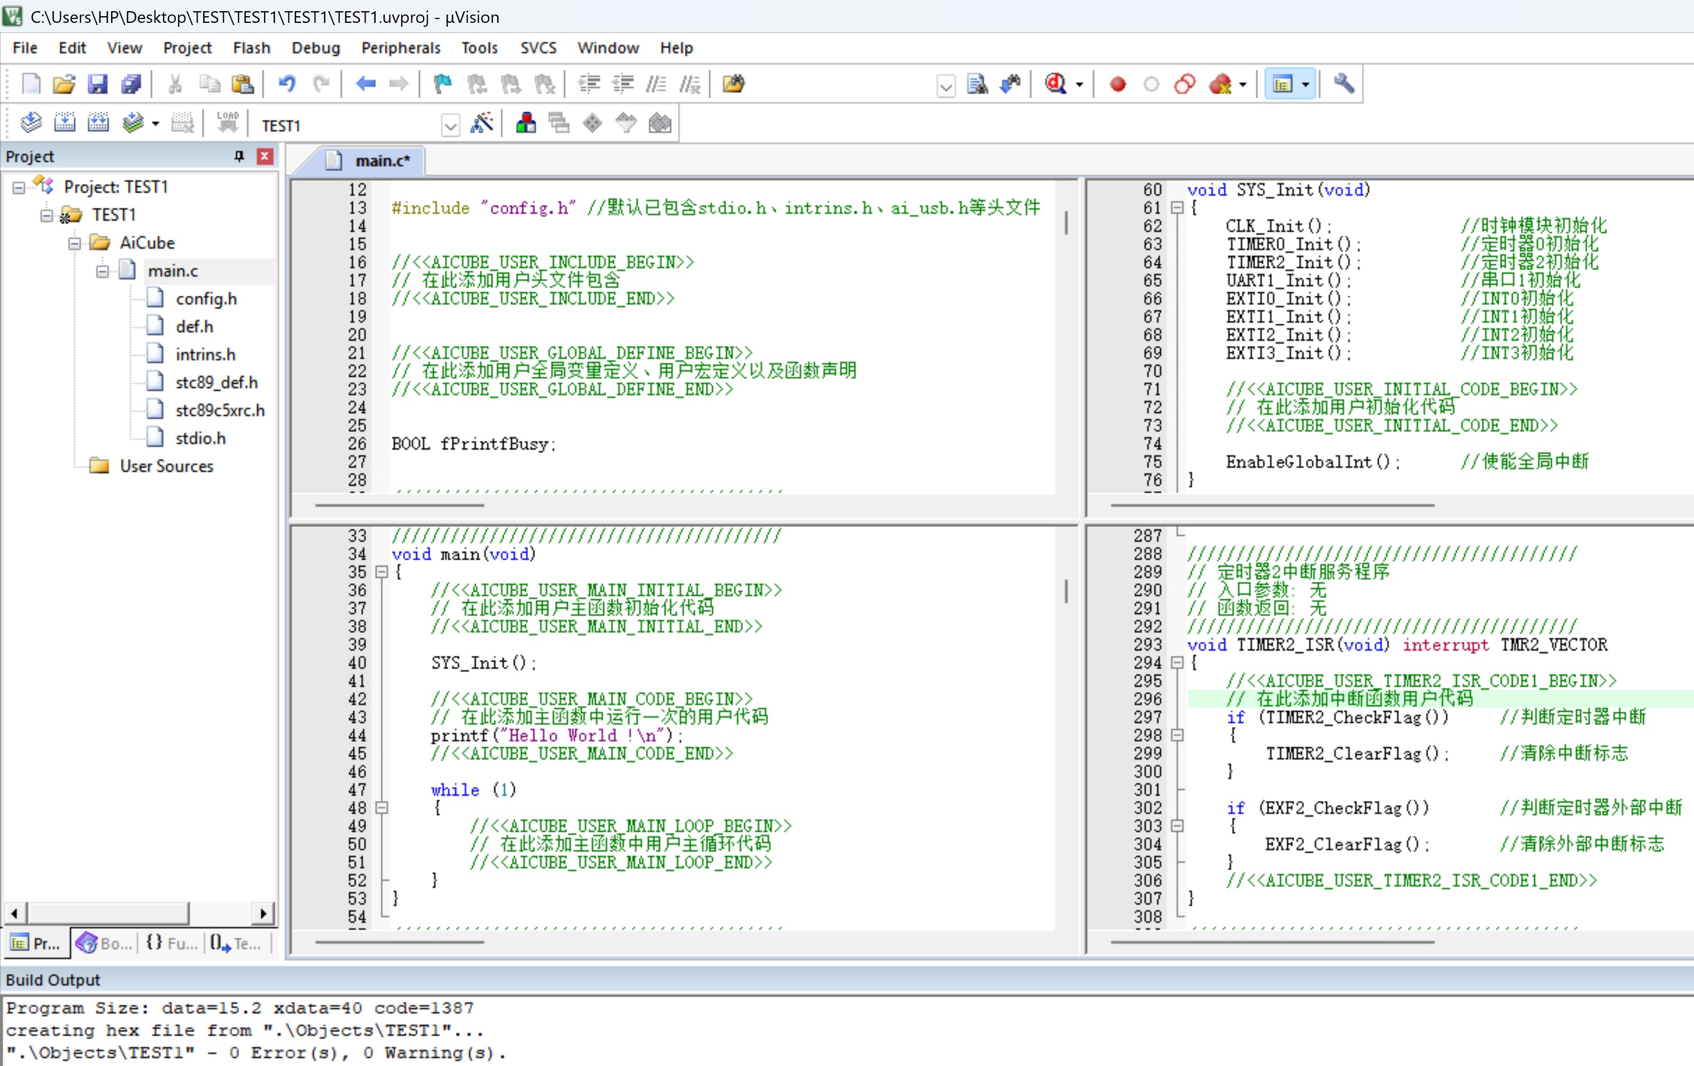
Task: Open stc89c5xrc.h from project tree
Action: tap(219, 410)
